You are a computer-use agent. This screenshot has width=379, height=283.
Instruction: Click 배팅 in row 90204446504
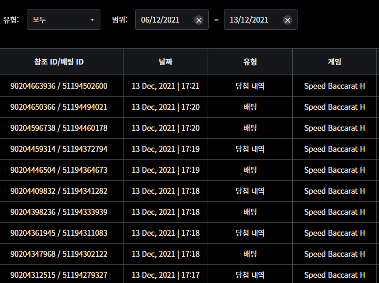click(x=250, y=170)
